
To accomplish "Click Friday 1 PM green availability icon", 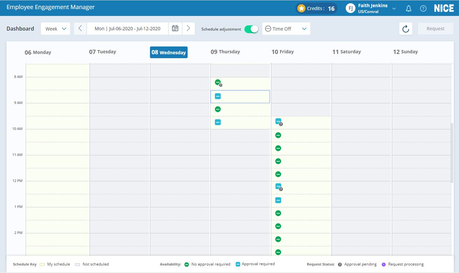I will 278,213.
